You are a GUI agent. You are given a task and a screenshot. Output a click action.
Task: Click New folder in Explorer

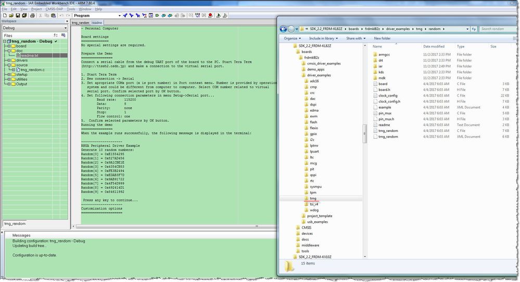click(x=382, y=38)
